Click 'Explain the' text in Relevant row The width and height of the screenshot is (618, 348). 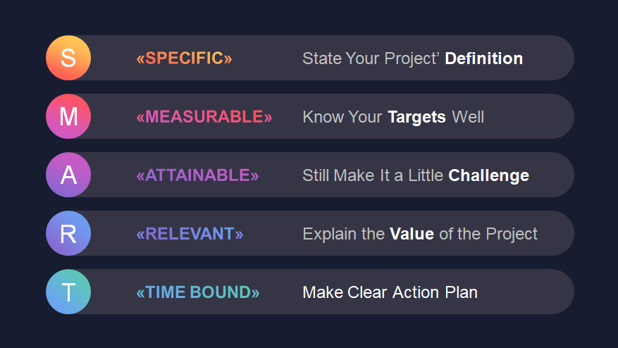coord(343,234)
